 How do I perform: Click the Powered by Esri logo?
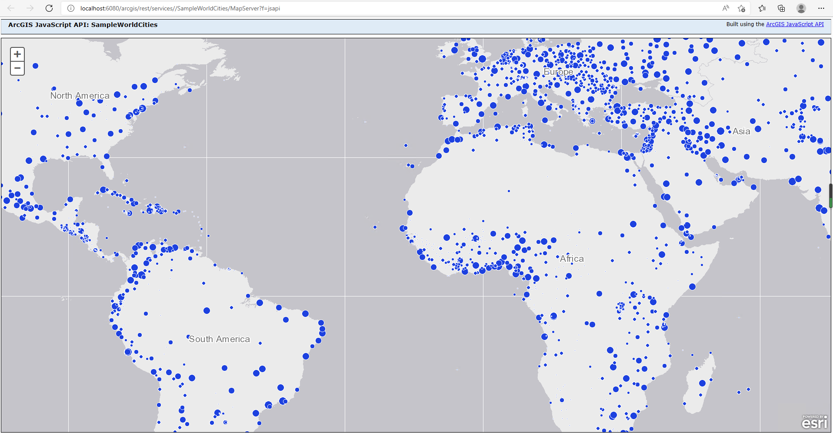pyautogui.click(x=814, y=422)
